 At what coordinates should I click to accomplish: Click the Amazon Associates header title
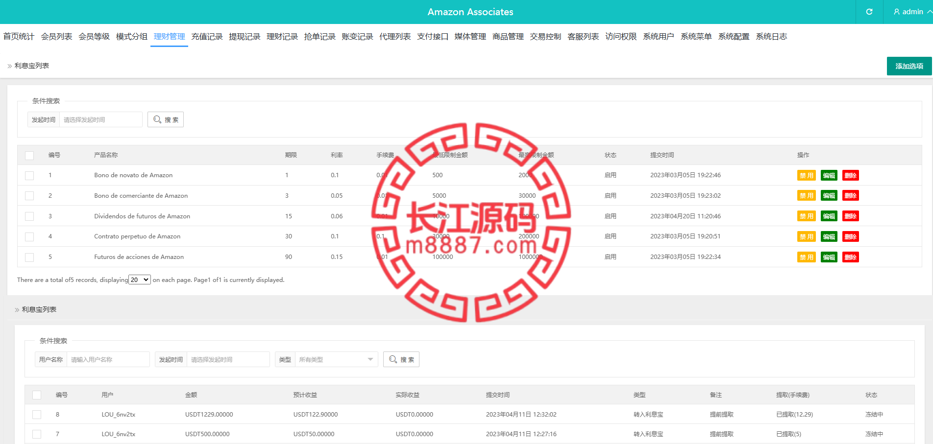coord(470,12)
